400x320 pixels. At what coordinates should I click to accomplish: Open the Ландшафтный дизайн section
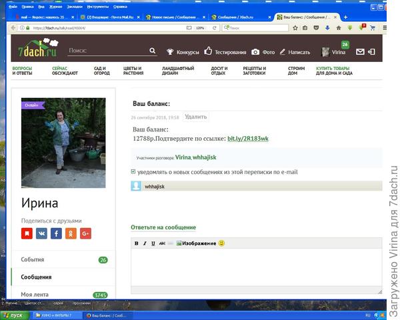[178, 71]
